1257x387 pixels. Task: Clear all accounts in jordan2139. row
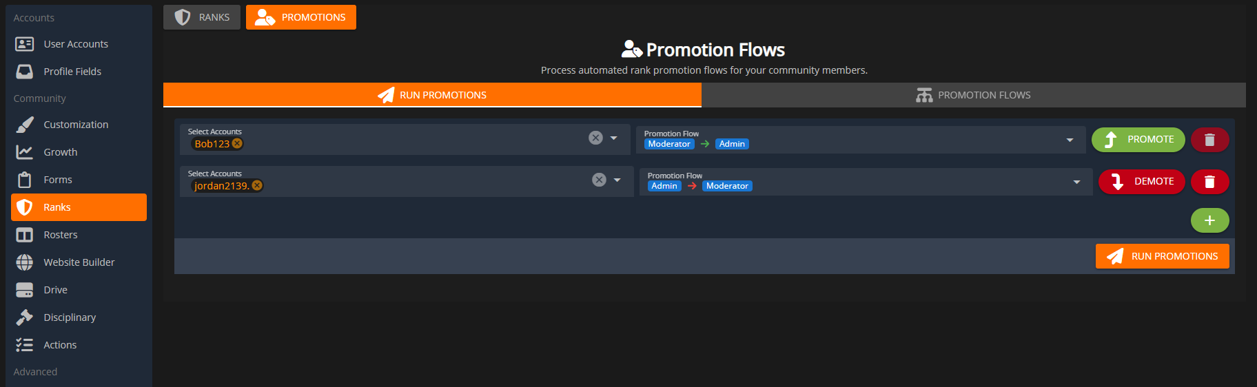pos(599,180)
